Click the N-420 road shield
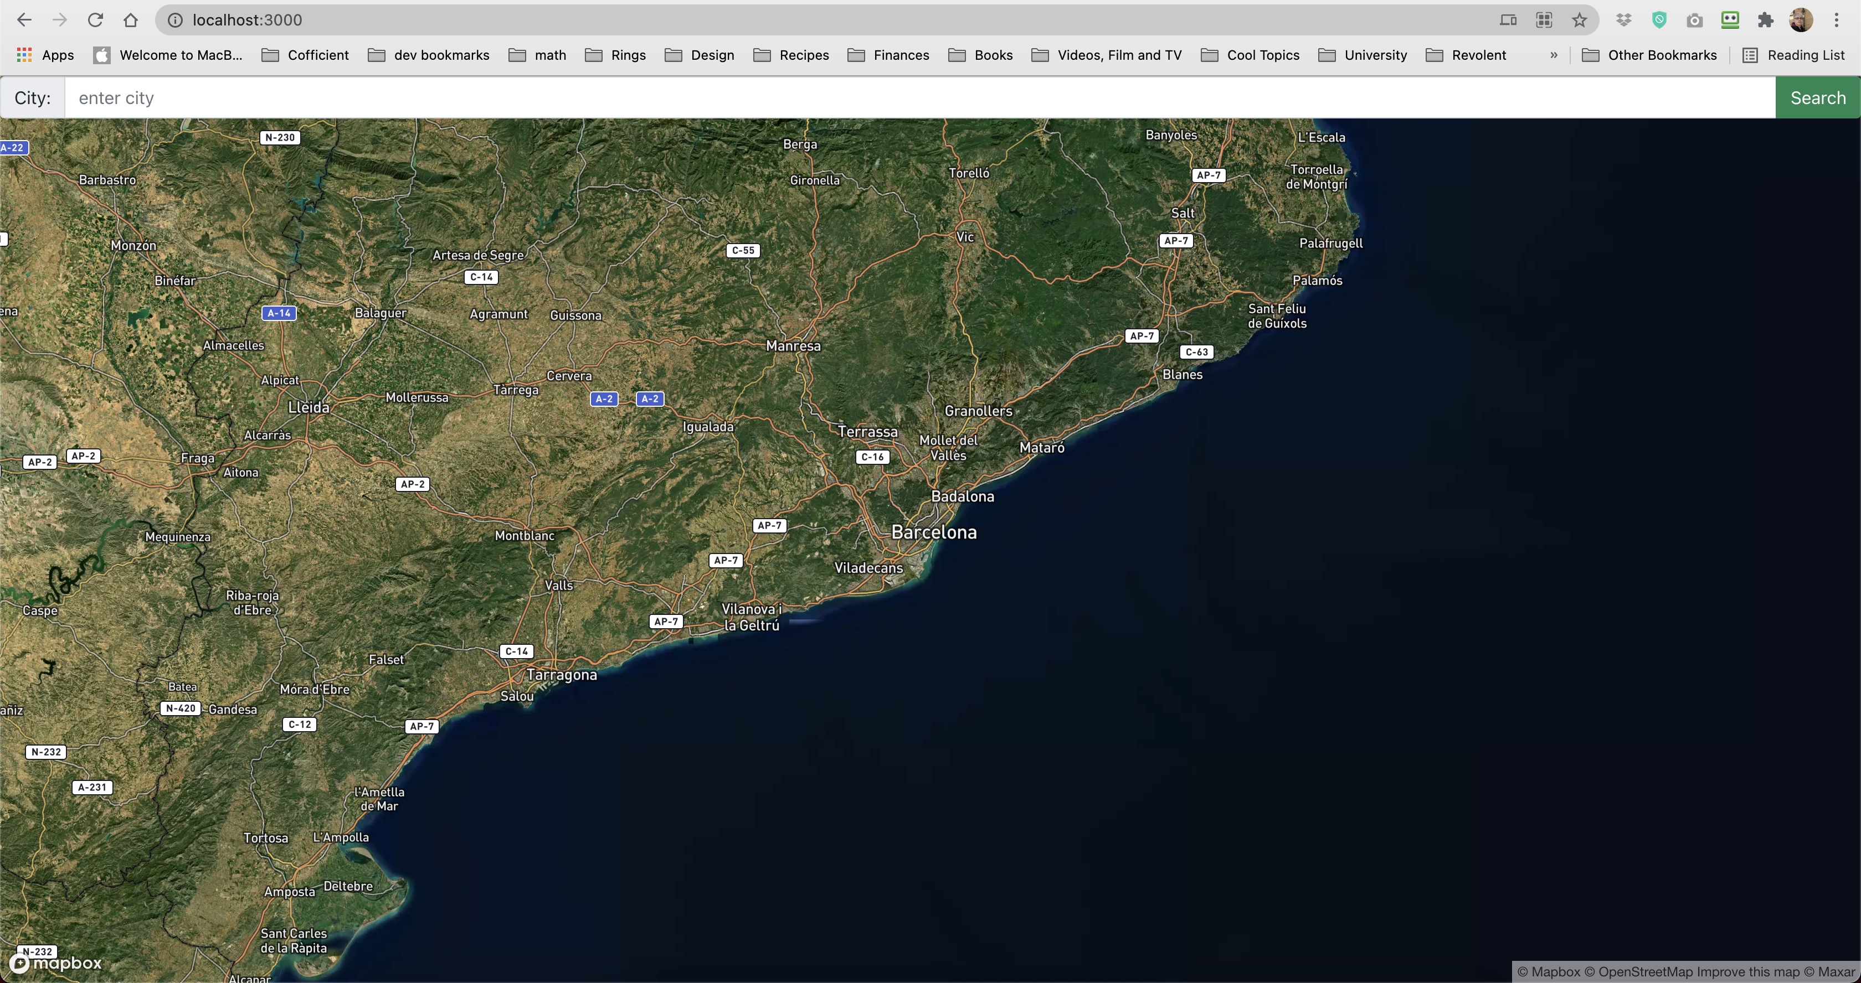Image resolution: width=1861 pixels, height=983 pixels. coord(180,708)
